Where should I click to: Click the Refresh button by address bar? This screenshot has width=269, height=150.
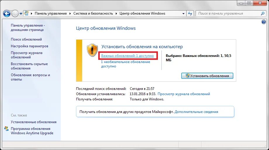click(190, 13)
